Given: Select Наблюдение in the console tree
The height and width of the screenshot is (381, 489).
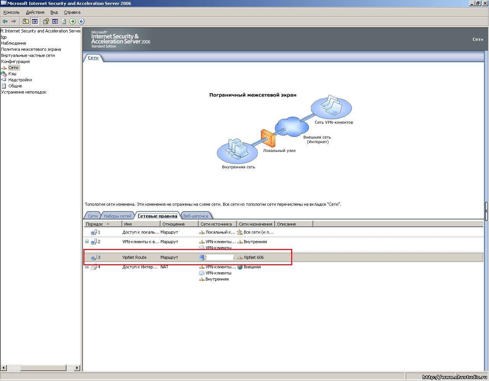Looking at the screenshot, I should (x=14, y=43).
